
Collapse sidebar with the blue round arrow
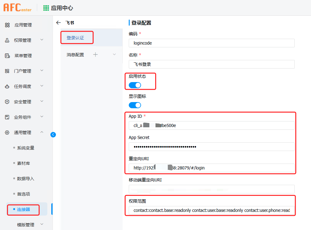(53, 135)
